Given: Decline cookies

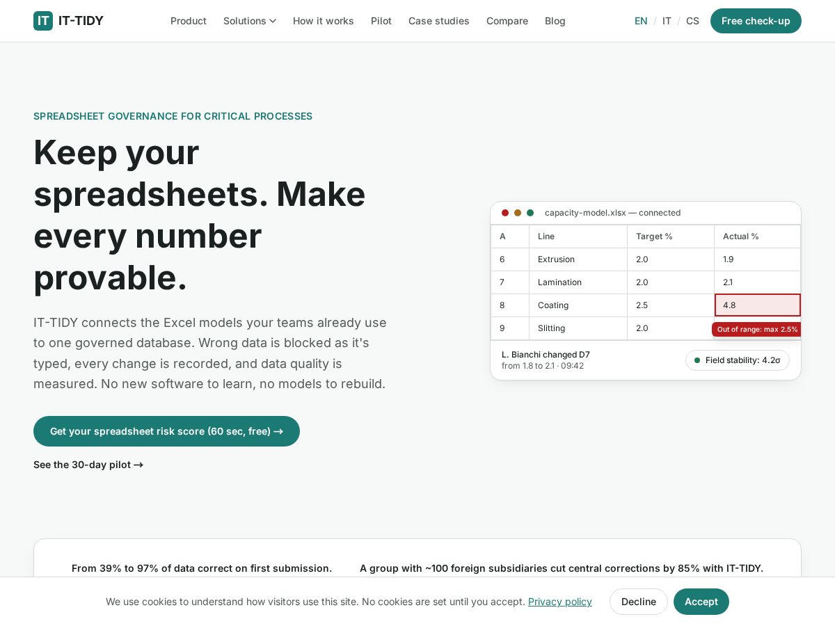Looking at the screenshot, I should (639, 602).
